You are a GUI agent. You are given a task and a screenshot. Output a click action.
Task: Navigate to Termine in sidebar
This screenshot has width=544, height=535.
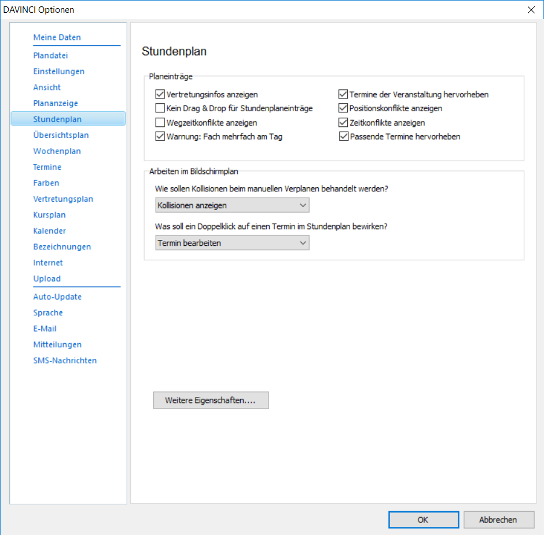click(47, 167)
